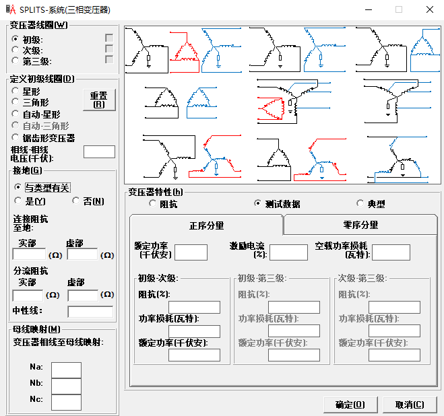This screenshot has height=416, width=444.
Task: Pick the black wye to blue delta diagram
Action: pyautogui.click(x=398, y=49)
